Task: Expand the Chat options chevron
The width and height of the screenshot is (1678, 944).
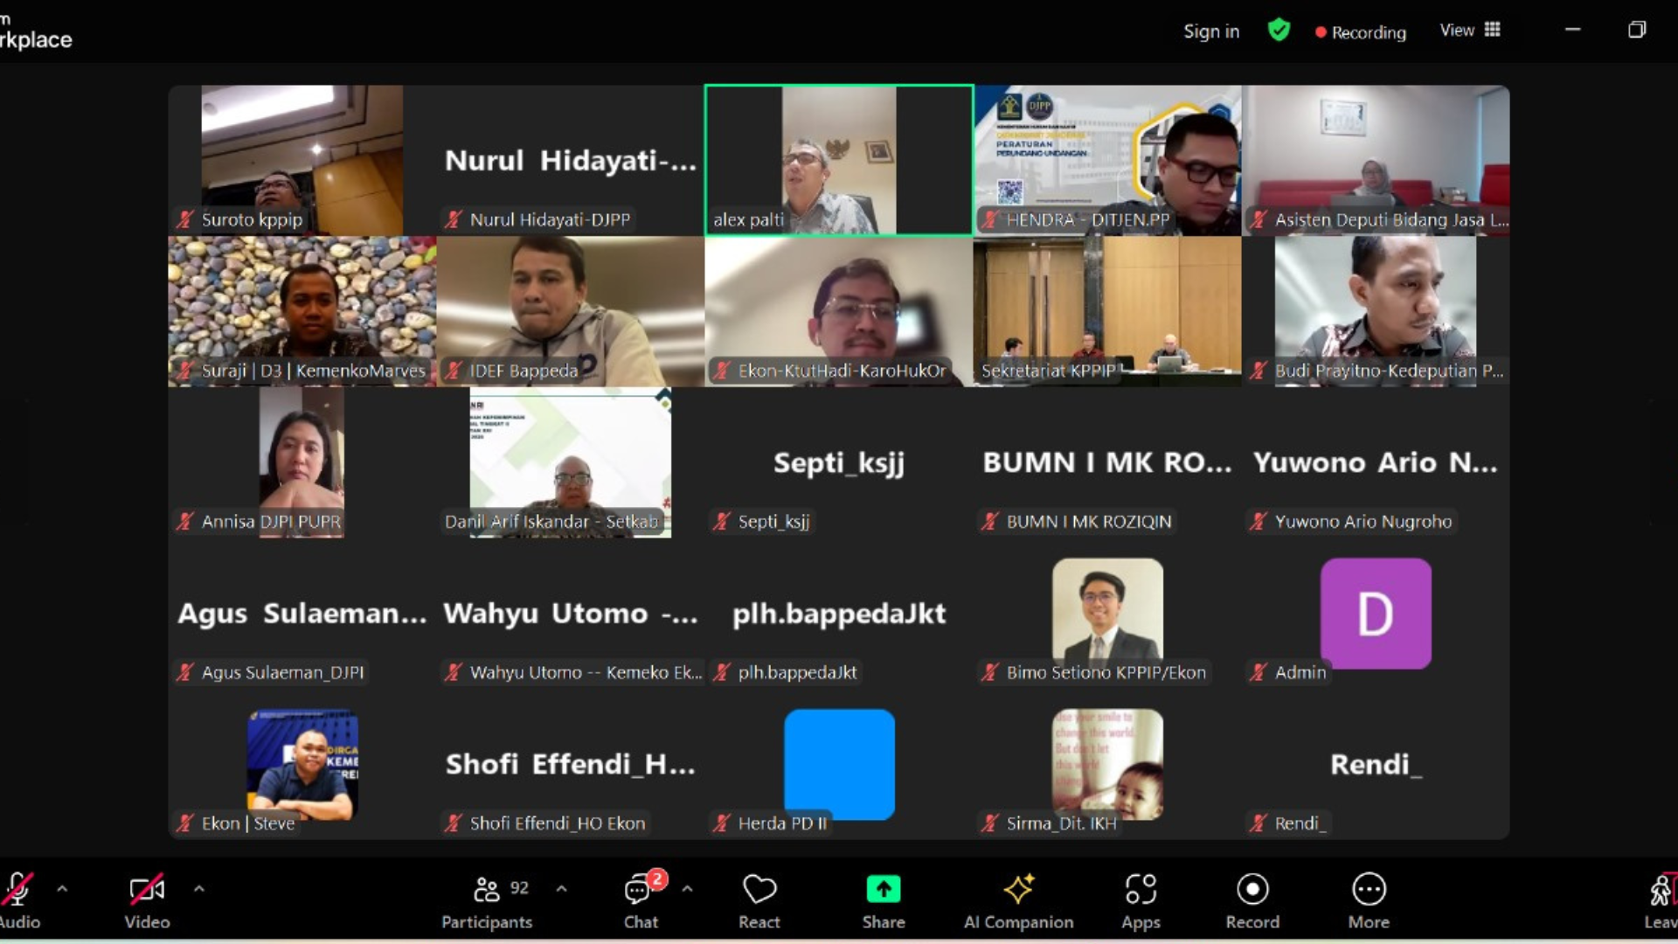Action: pos(687,889)
